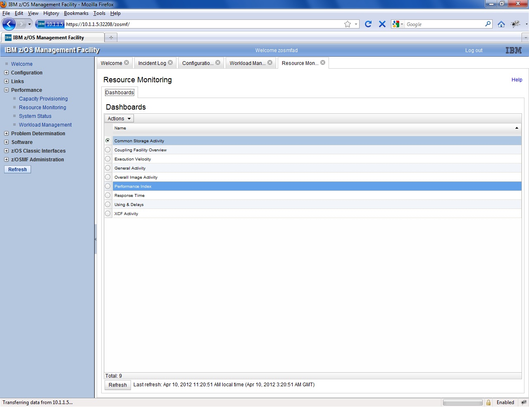Click Refresh button below the dashboards table
The width and height of the screenshot is (529, 407).
click(118, 385)
